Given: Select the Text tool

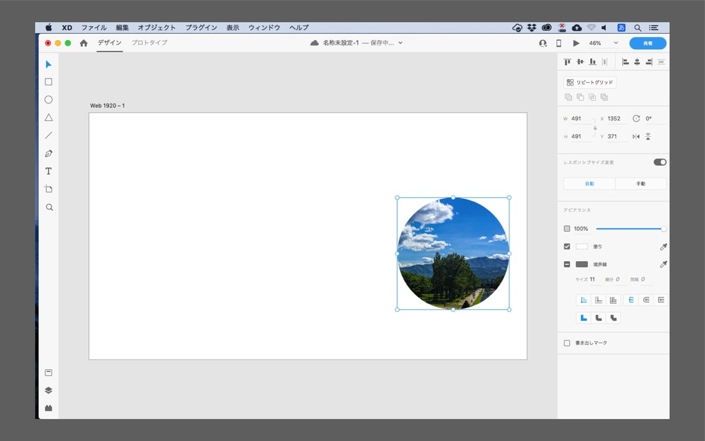Looking at the screenshot, I should pyautogui.click(x=49, y=171).
